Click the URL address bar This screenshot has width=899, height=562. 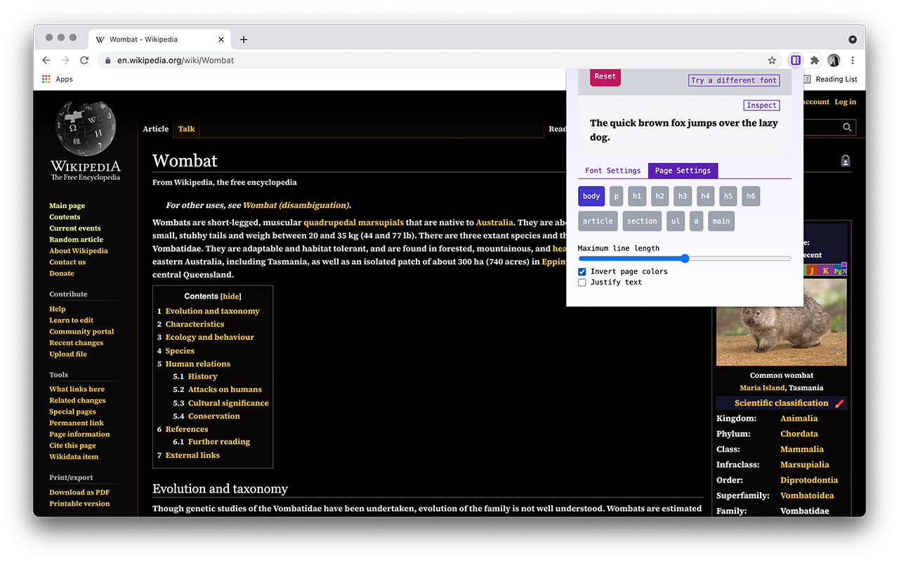point(421,60)
